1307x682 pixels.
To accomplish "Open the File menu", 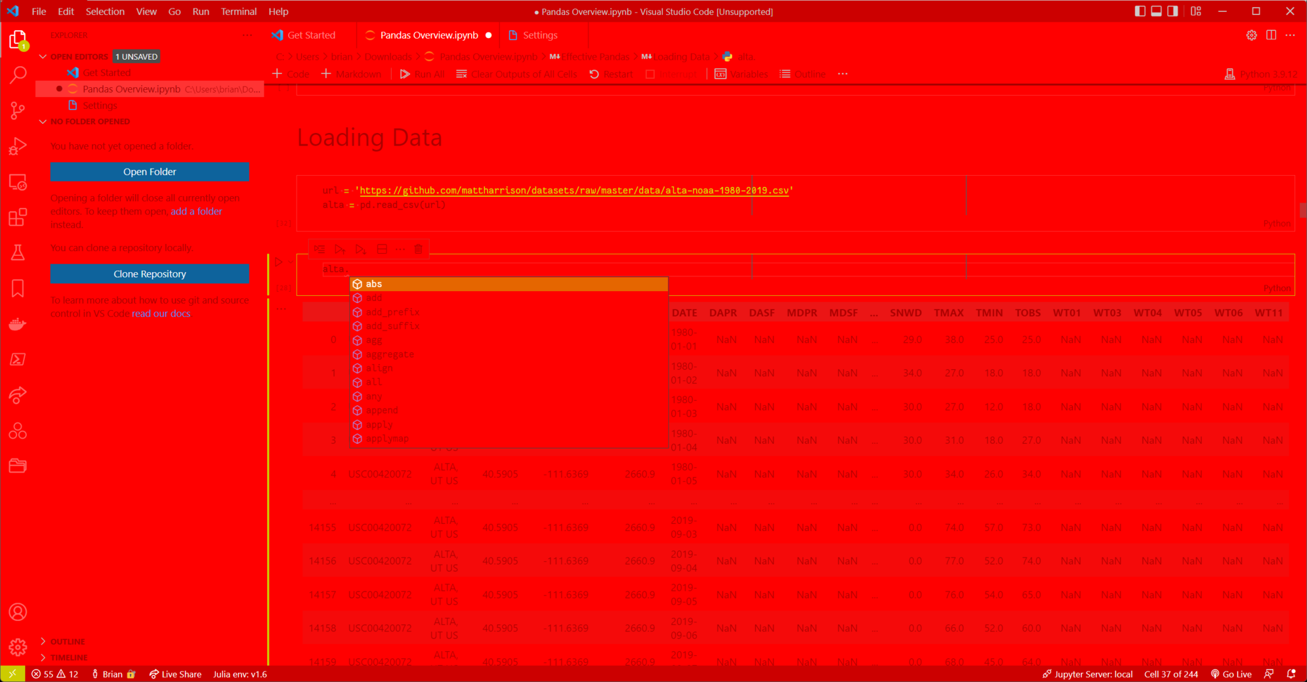I will pyautogui.click(x=39, y=11).
